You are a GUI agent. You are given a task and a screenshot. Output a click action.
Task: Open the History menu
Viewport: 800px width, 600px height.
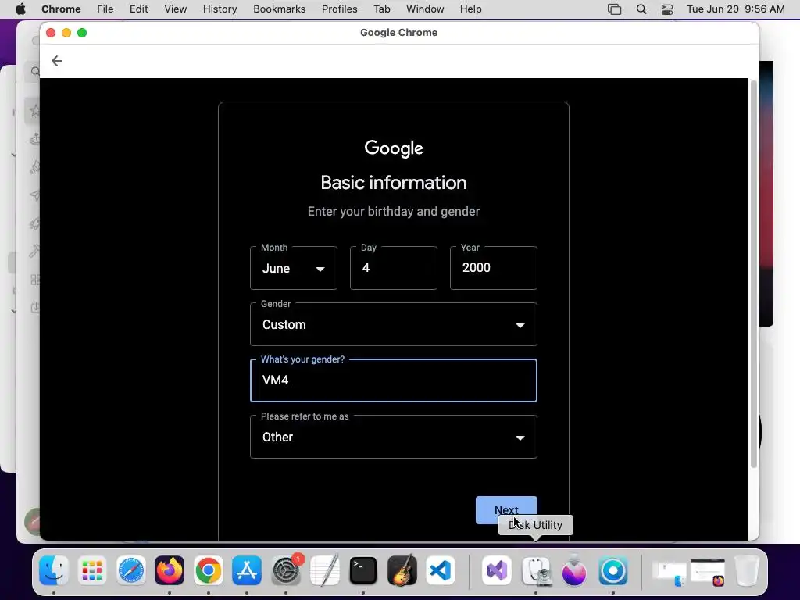(x=220, y=9)
